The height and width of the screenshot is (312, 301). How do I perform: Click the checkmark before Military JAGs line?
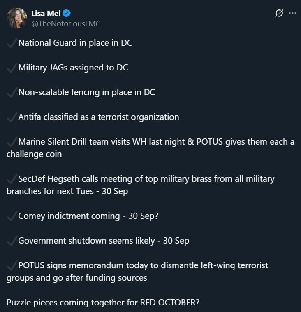[12, 68]
